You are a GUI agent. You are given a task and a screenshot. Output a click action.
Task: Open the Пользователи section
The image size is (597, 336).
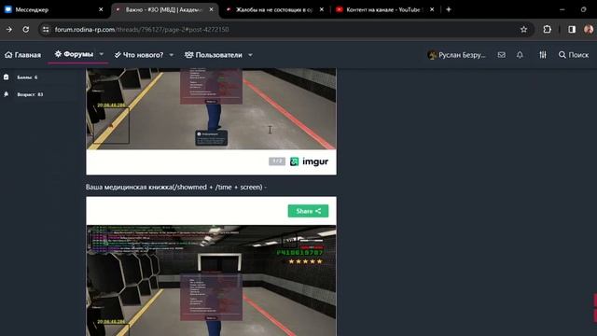pos(214,55)
